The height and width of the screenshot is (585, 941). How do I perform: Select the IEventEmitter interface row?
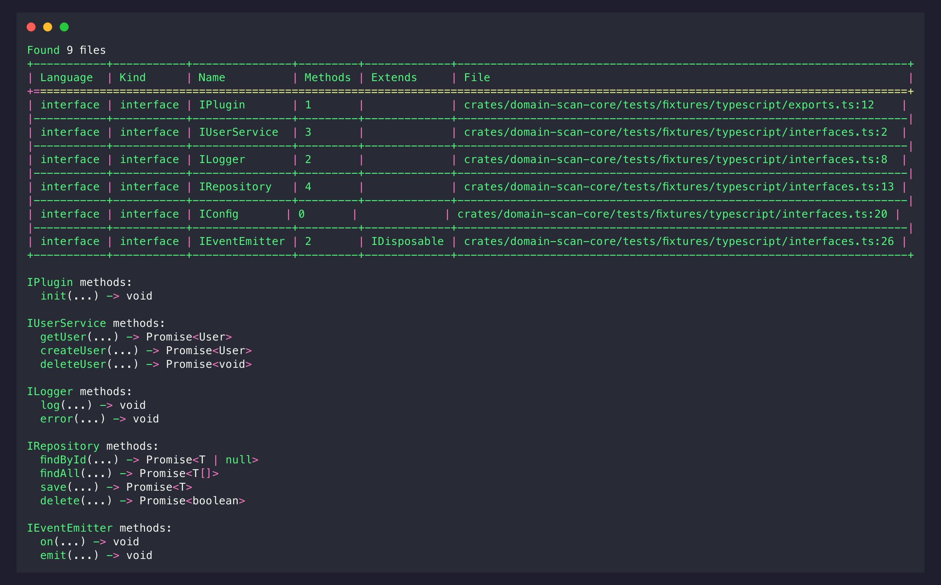(x=242, y=241)
